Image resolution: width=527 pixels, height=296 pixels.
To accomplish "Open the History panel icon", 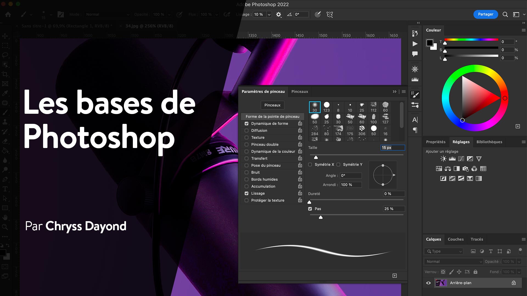I will tap(415, 33).
